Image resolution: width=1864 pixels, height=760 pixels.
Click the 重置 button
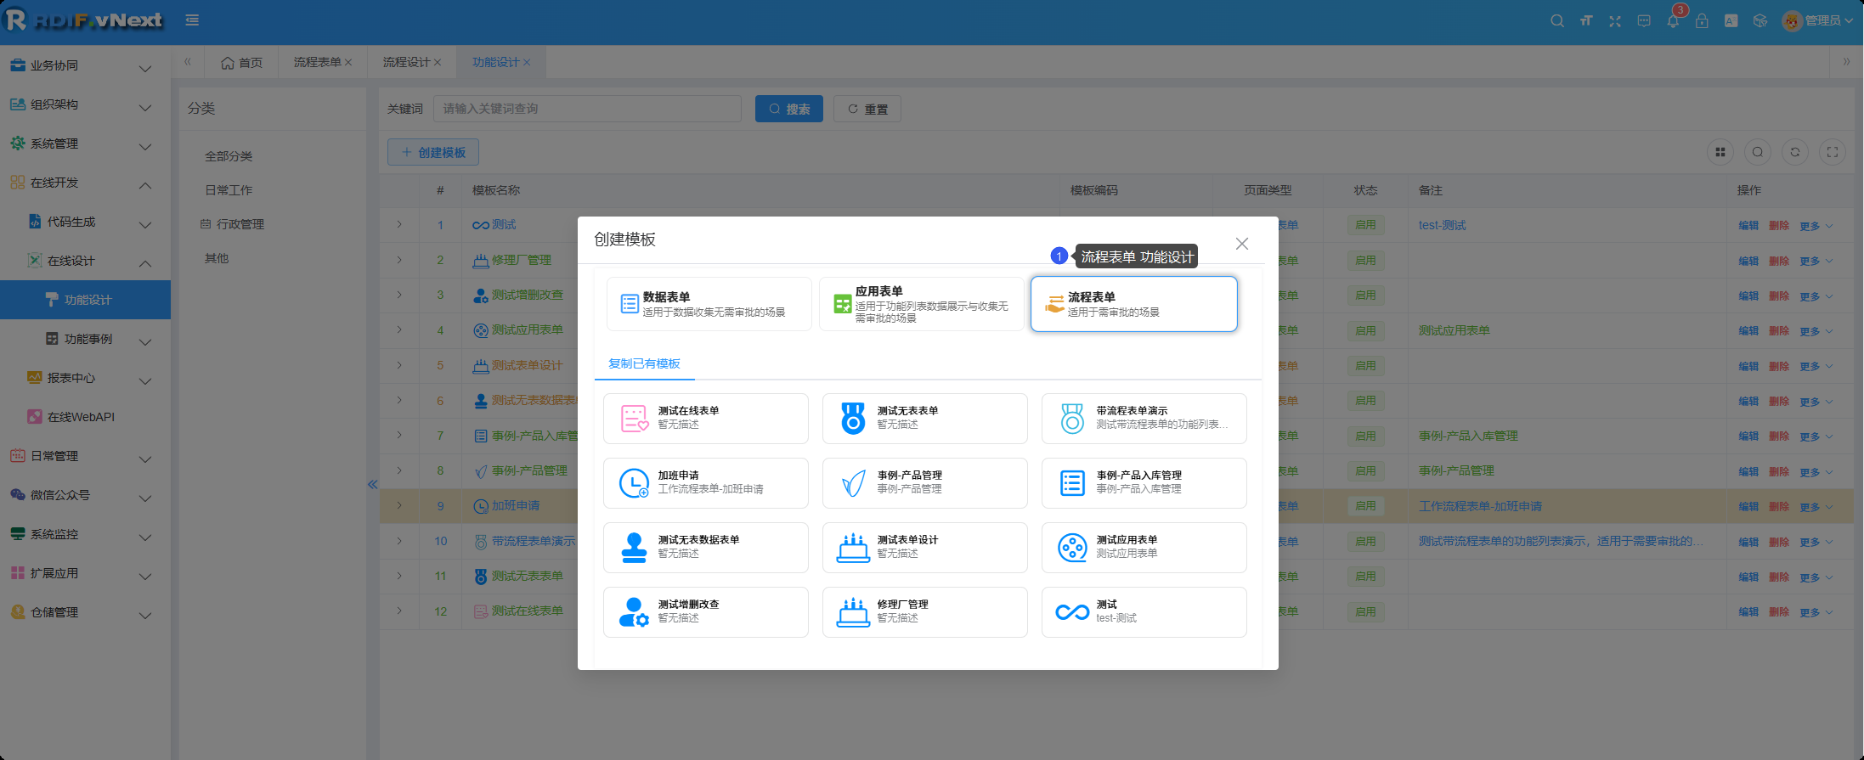[x=867, y=109]
